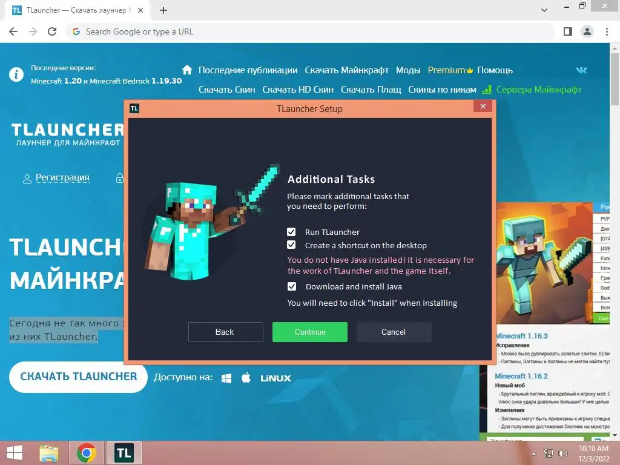The height and width of the screenshot is (465, 620).
Task: Open the Chrome profile avatar
Action: point(587,31)
